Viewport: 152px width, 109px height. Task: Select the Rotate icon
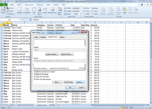point(136,11)
